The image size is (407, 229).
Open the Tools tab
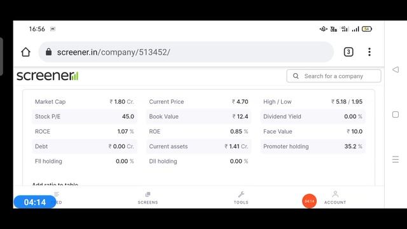click(241, 198)
